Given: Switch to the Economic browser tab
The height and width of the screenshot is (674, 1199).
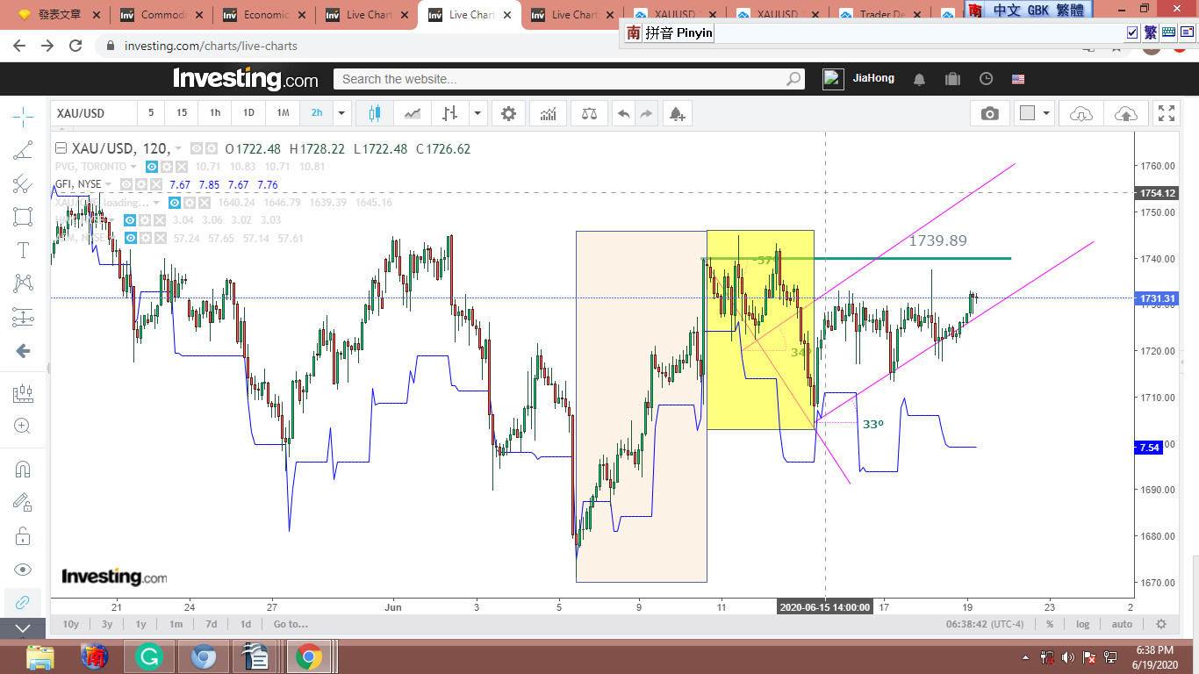Looking at the screenshot, I should (x=265, y=15).
